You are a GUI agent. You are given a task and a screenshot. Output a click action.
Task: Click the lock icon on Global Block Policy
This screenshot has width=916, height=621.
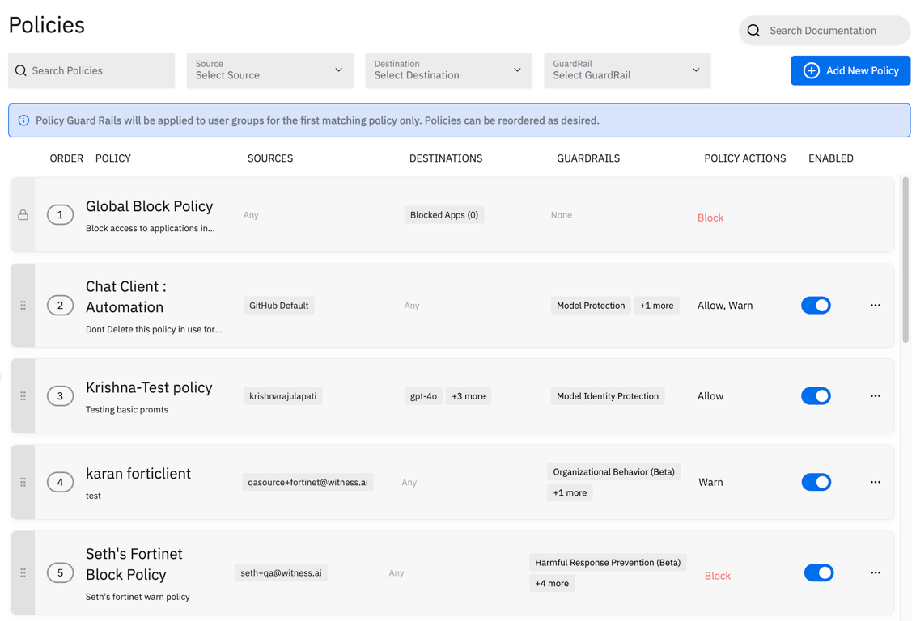tap(23, 215)
